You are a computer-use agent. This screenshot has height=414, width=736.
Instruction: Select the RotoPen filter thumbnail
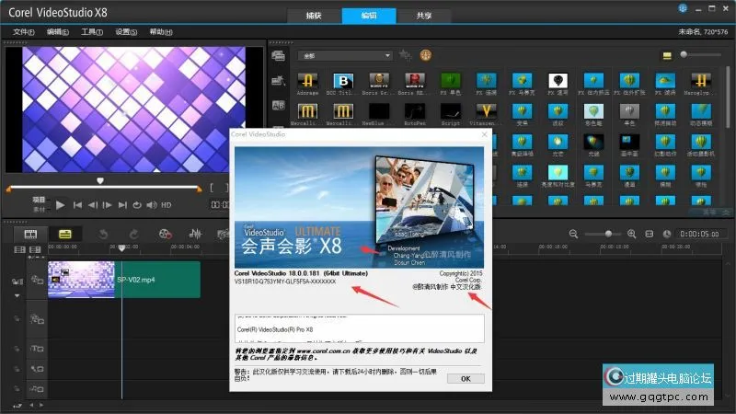coord(415,111)
